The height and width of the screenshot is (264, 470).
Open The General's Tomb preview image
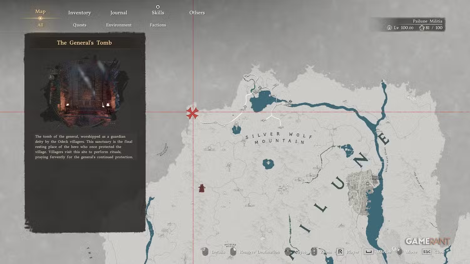[x=85, y=93]
